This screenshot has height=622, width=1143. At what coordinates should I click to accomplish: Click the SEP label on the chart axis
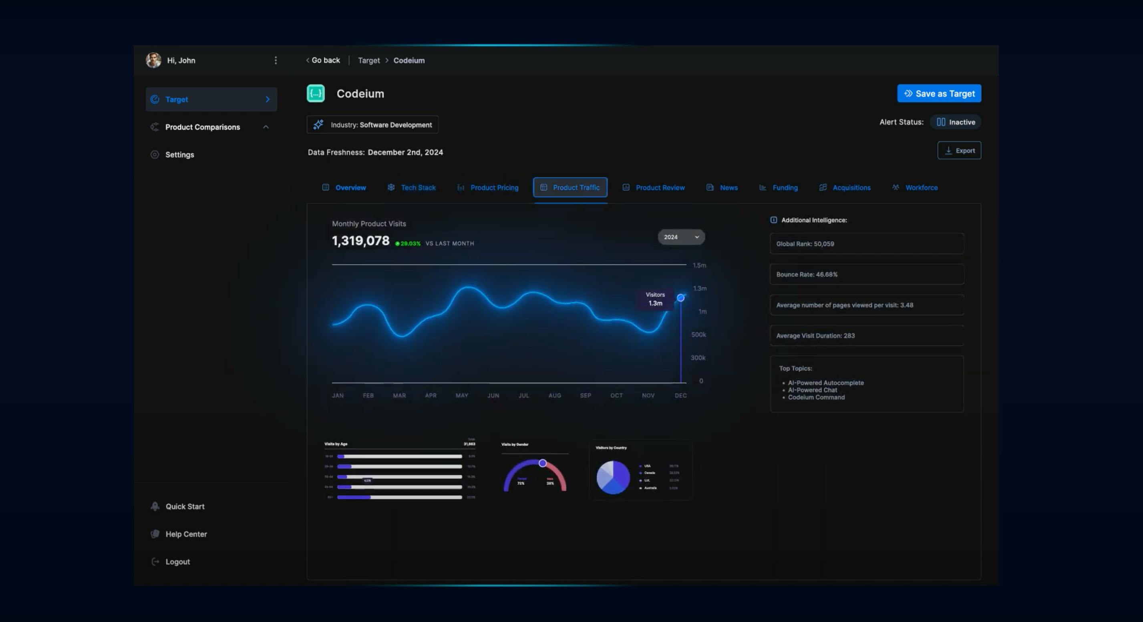click(585, 395)
